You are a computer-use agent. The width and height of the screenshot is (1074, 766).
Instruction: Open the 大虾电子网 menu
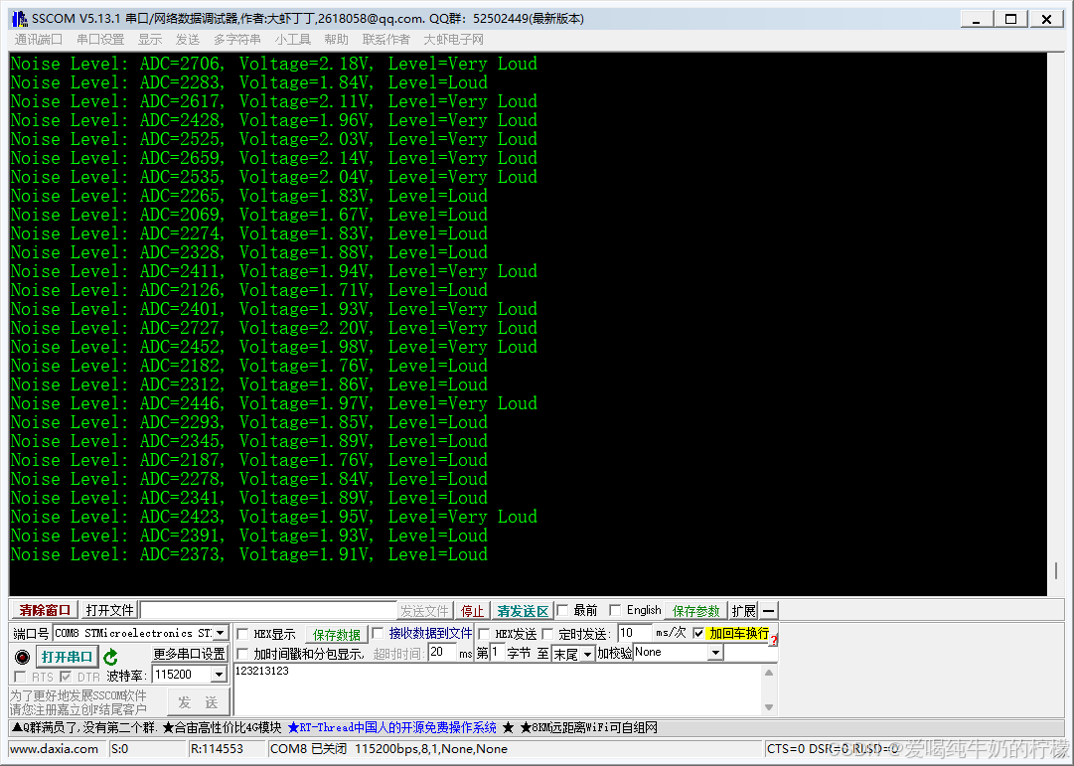tap(453, 40)
